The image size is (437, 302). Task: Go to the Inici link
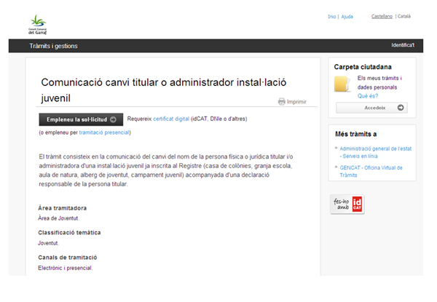coord(332,16)
